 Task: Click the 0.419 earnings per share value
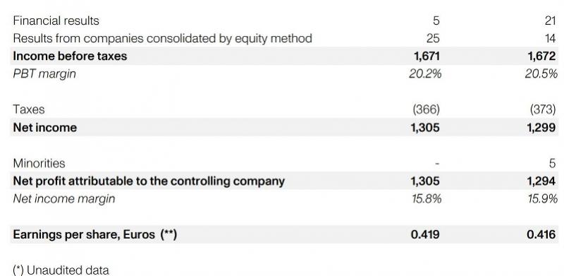[x=425, y=234]
